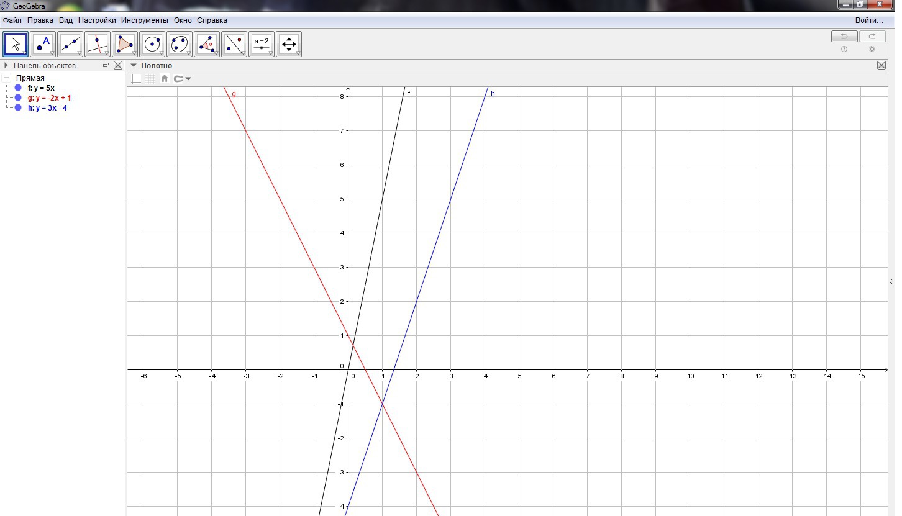Open the Point tool's dropdown triangle

click(x=52, y=53)
